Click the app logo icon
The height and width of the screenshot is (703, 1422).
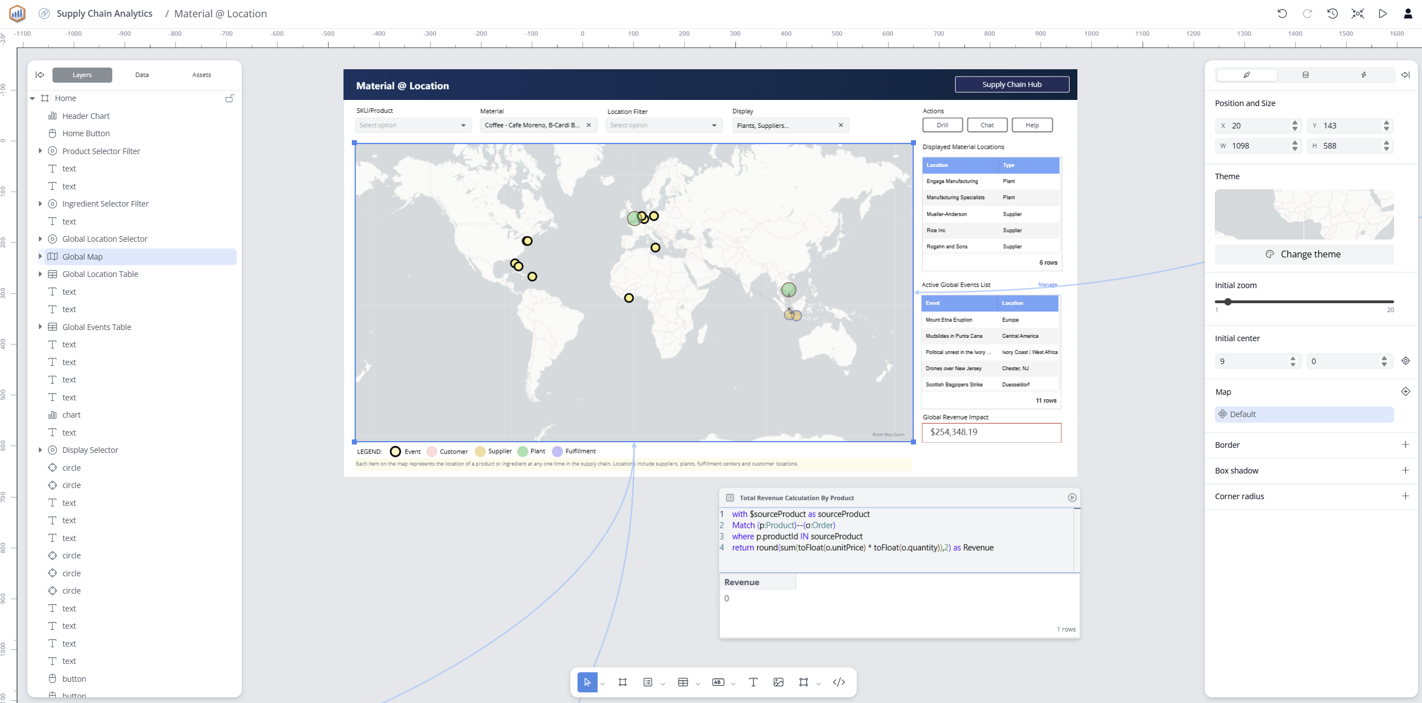click(17, 13)
